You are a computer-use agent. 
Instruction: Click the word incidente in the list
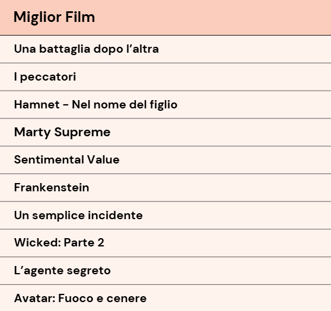[x=115, y=215]
